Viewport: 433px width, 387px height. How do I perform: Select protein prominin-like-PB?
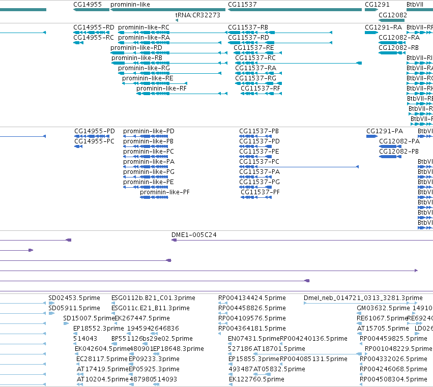(146, 146)
